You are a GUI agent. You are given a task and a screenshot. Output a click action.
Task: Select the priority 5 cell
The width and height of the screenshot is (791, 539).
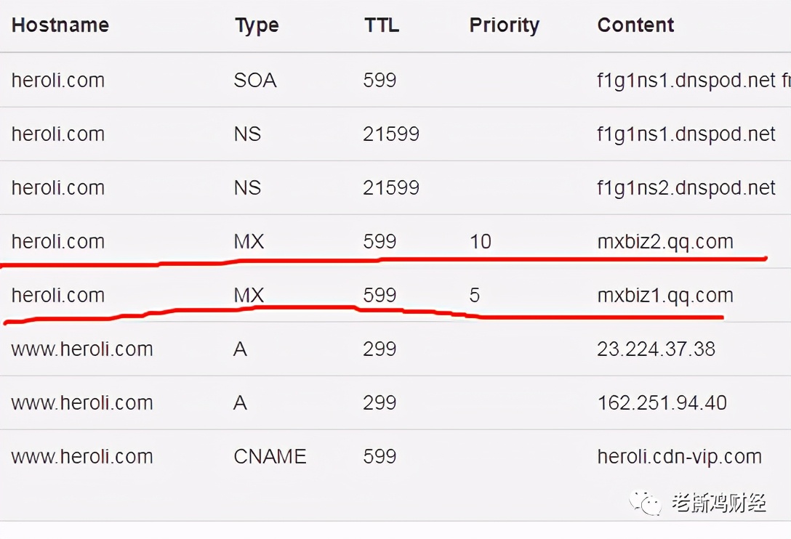pyautogui.click(x=475, y=296)
